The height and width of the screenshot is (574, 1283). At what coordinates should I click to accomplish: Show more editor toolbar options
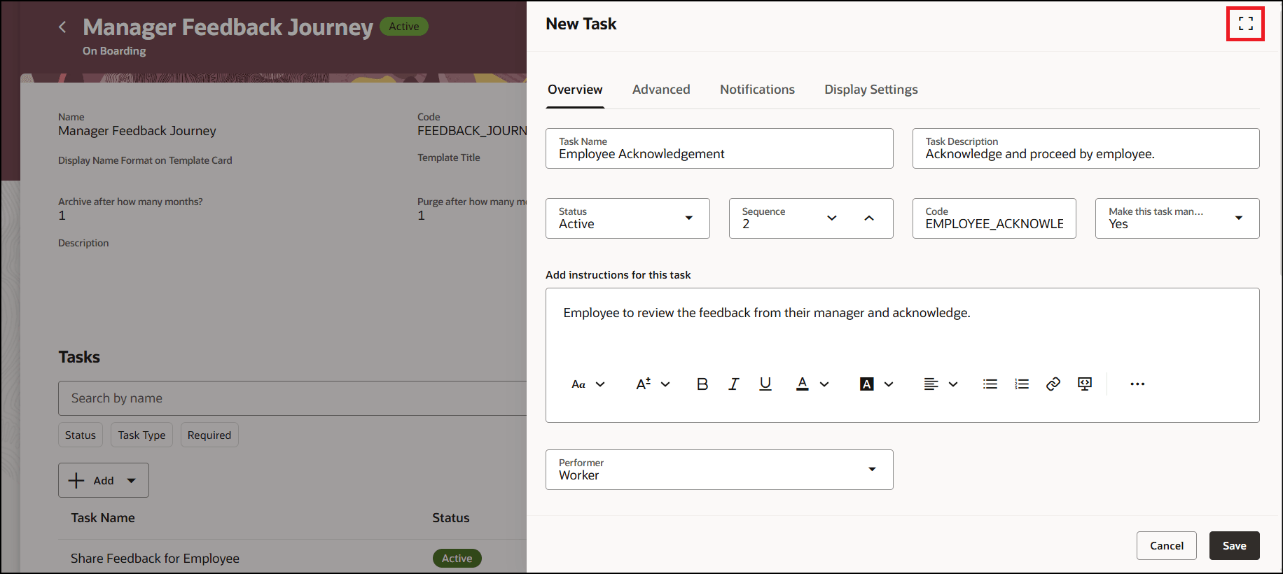tap(1137, 384)
